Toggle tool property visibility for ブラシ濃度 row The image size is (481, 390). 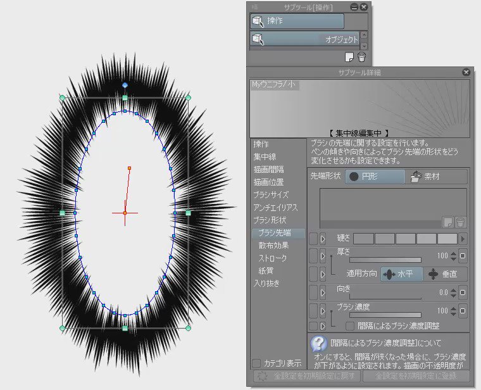(313, 311)
